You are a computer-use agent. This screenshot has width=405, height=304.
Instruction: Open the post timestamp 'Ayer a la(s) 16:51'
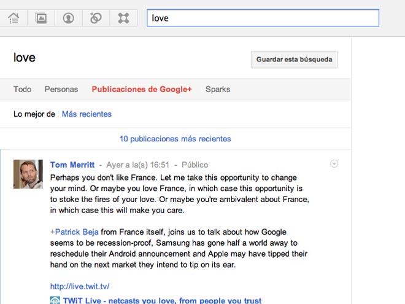coord(137,165)
